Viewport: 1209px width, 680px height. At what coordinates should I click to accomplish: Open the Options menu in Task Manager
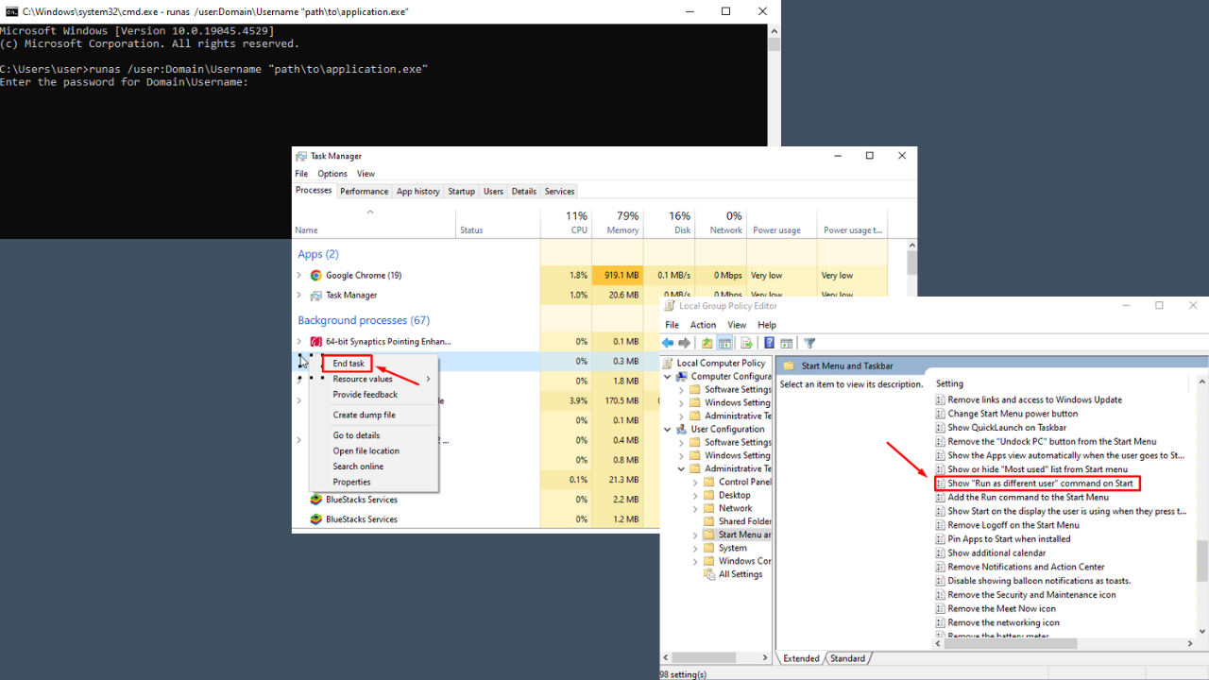pos(332,174)
